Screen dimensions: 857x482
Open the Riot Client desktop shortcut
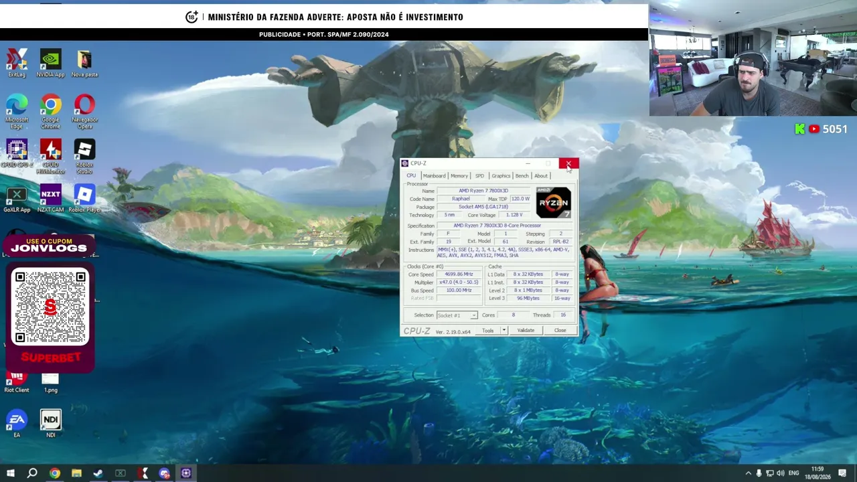[x=17, y=384]
